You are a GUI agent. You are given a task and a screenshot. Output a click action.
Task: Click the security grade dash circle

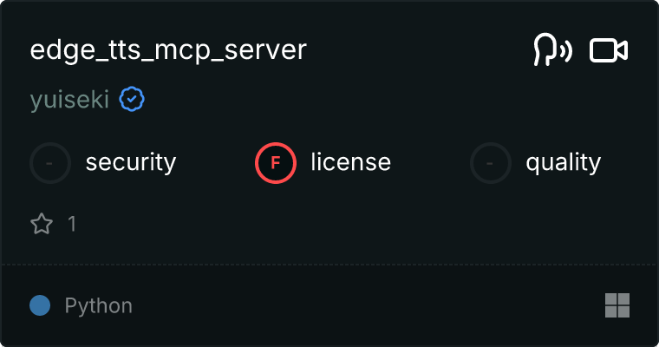[50, 162]
